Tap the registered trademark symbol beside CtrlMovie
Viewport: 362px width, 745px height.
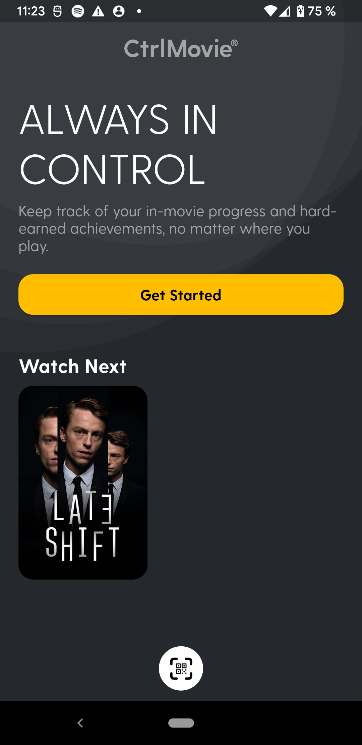coord(235,43)
